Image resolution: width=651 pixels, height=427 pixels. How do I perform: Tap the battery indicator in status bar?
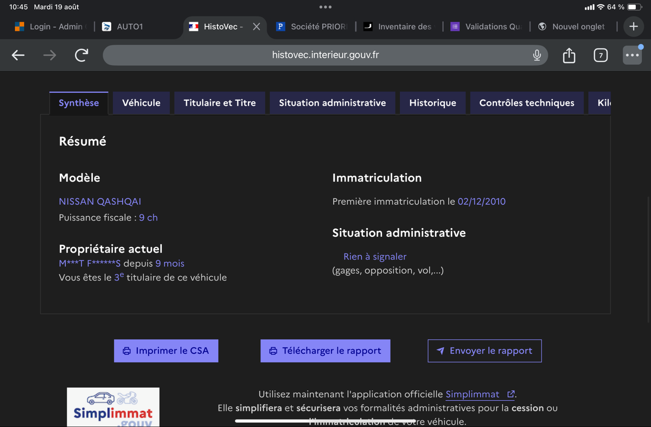point(635,7)
